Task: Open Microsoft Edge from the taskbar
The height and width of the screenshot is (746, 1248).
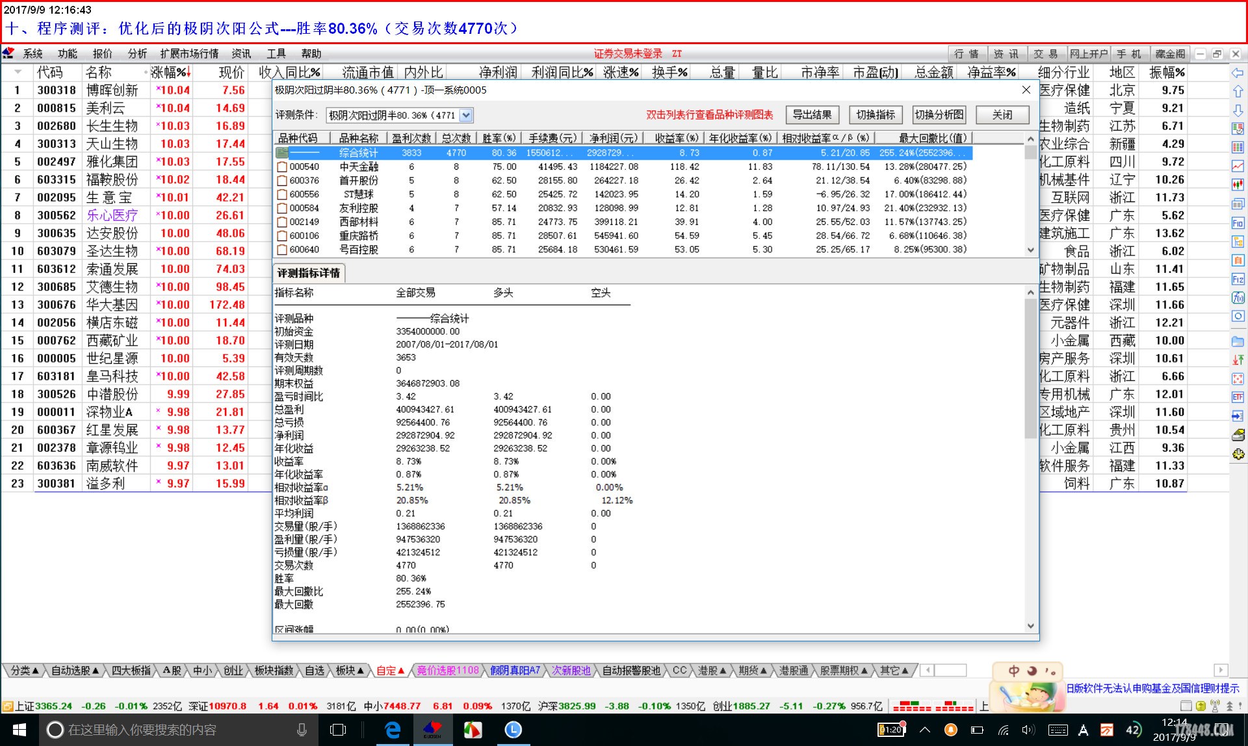Action: (x=393, y=730)
